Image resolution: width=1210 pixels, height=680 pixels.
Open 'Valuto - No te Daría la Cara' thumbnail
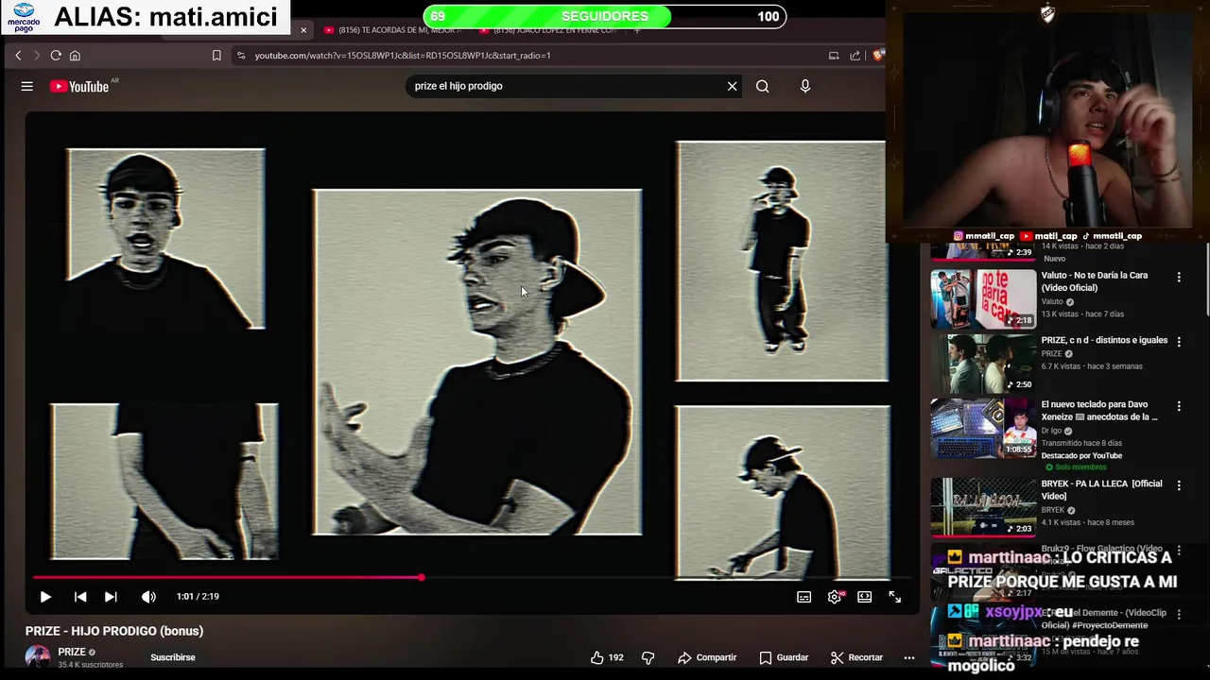tap(983, 298)
